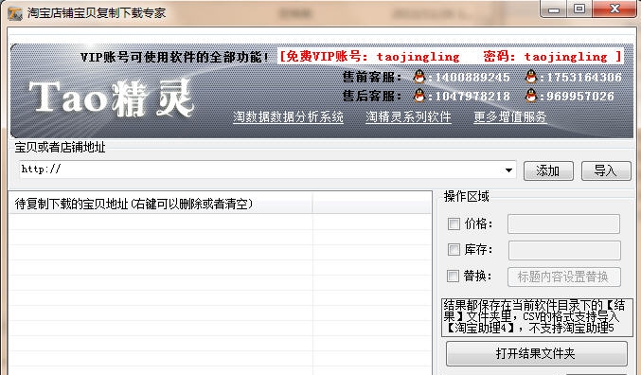This screenshot has height=375, width=641.
Task: Click the QQ number 969957026
Action: click(x=580, y=97)
